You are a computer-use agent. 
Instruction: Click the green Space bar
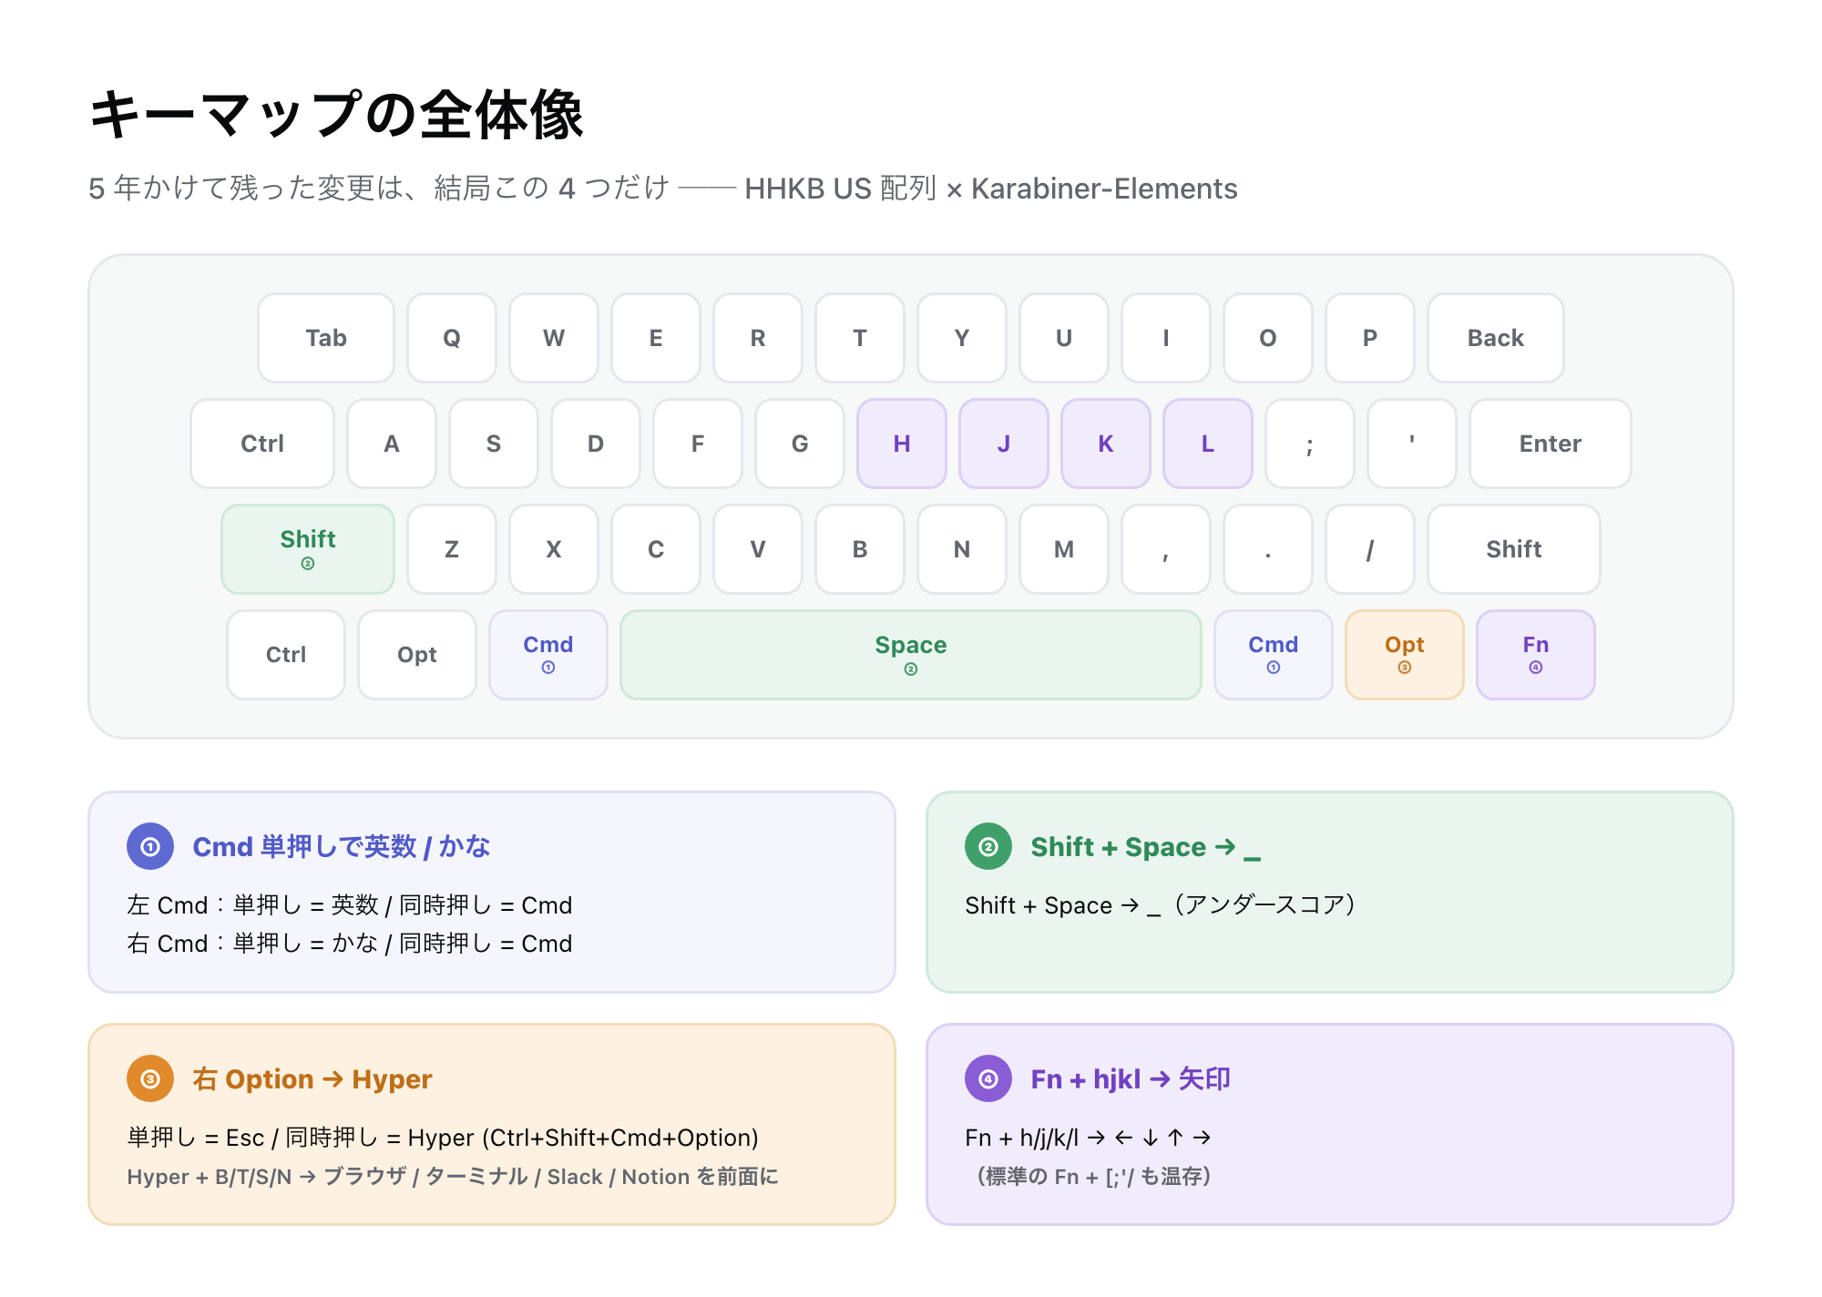[911, 655]
